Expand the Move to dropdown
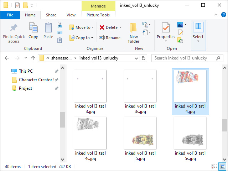The image size is (228, 171). [x=93, y=27]
